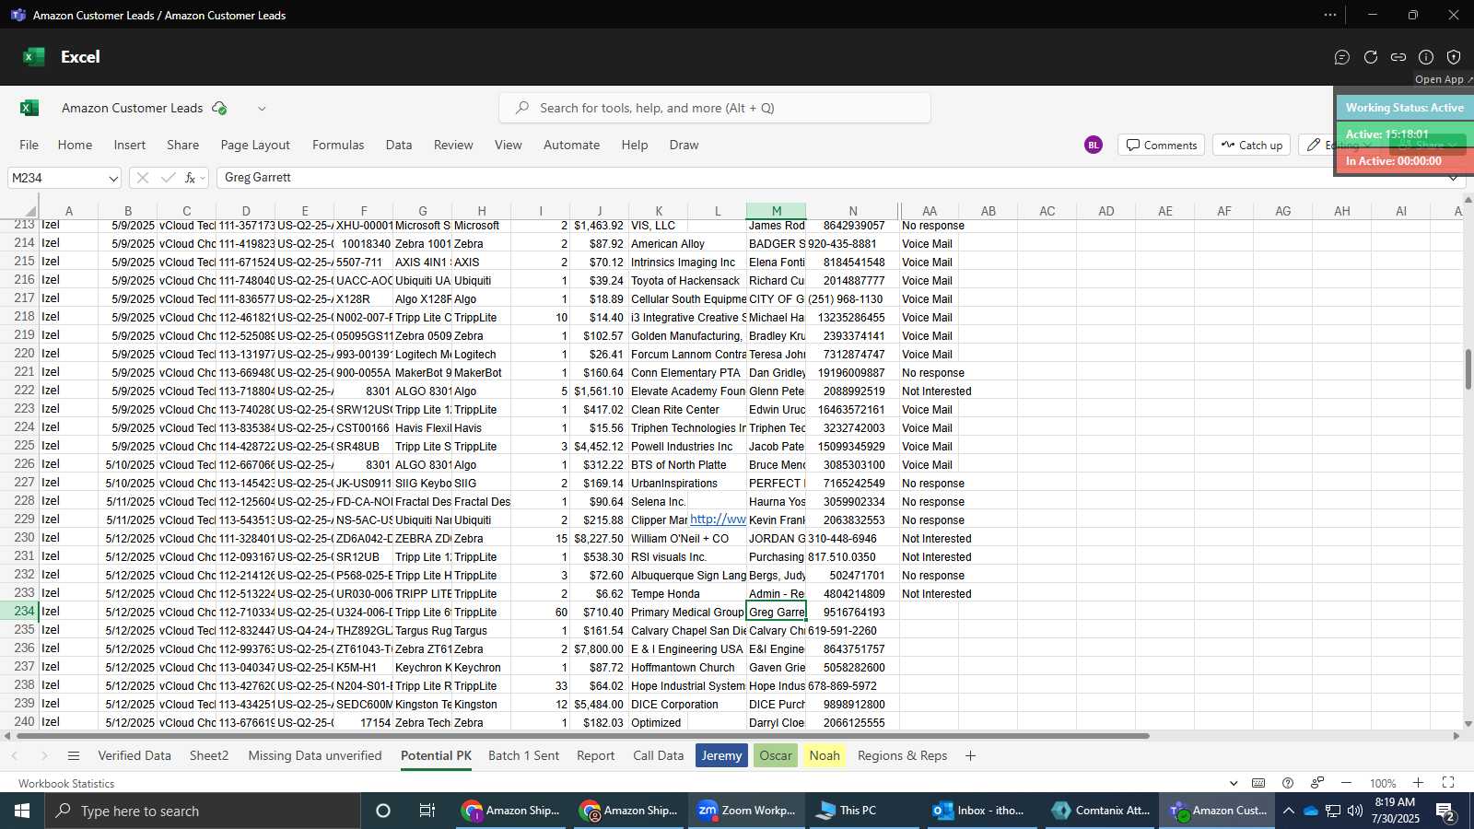Click the cell 'DICE Corporation'

point(674,704)
